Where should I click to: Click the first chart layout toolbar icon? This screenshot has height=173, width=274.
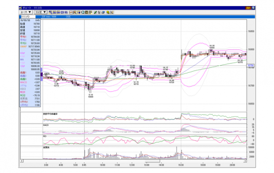(50, 12)
